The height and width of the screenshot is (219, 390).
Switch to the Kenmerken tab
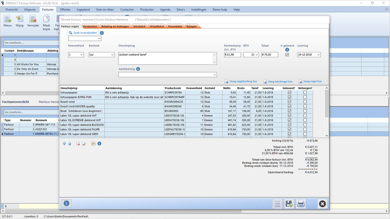click(x=90, y=26)
